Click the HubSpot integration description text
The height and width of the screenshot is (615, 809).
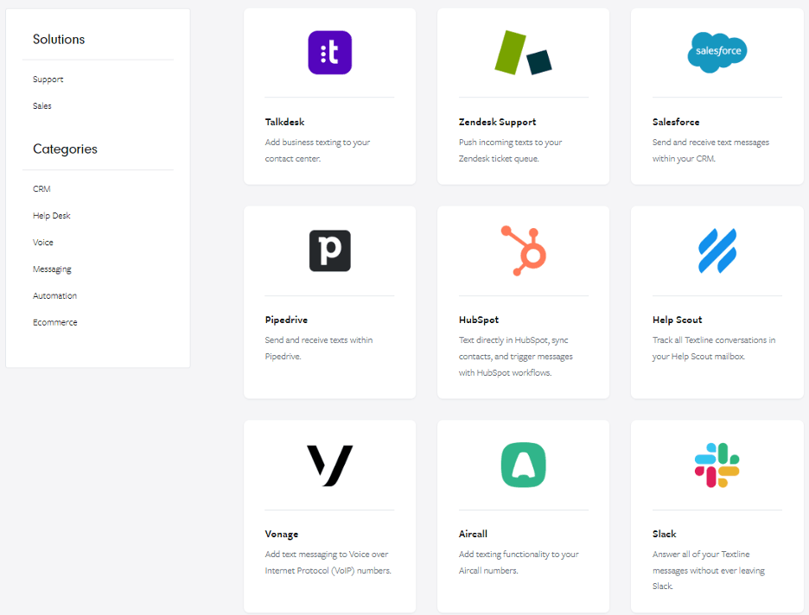[515, 357]
